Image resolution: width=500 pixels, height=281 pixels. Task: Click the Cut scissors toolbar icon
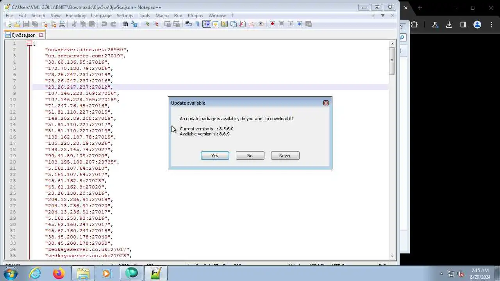click(x=74, y=24)
